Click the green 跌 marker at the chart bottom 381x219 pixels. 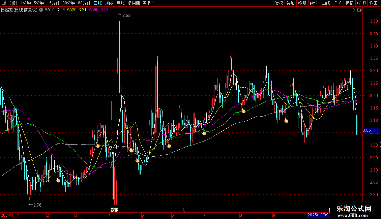113,210
